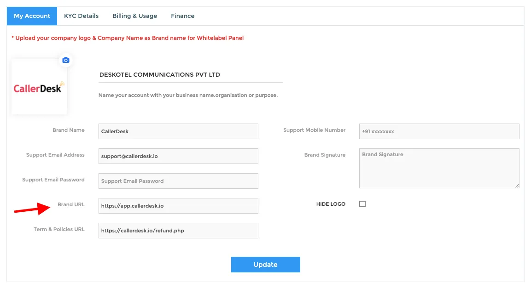Click the camera upload icon on logo
Viewport: 525px width, 288px height.
pyautogui.click(x=65, y=60)
